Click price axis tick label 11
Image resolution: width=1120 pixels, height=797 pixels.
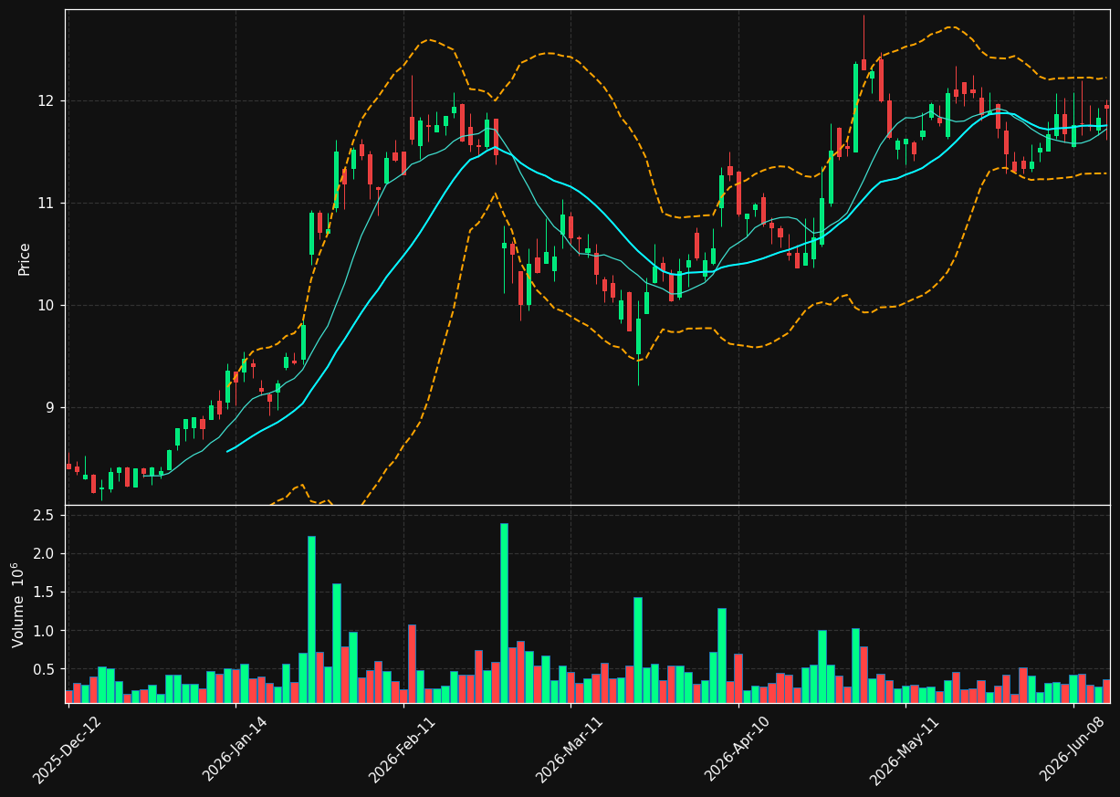47,203
